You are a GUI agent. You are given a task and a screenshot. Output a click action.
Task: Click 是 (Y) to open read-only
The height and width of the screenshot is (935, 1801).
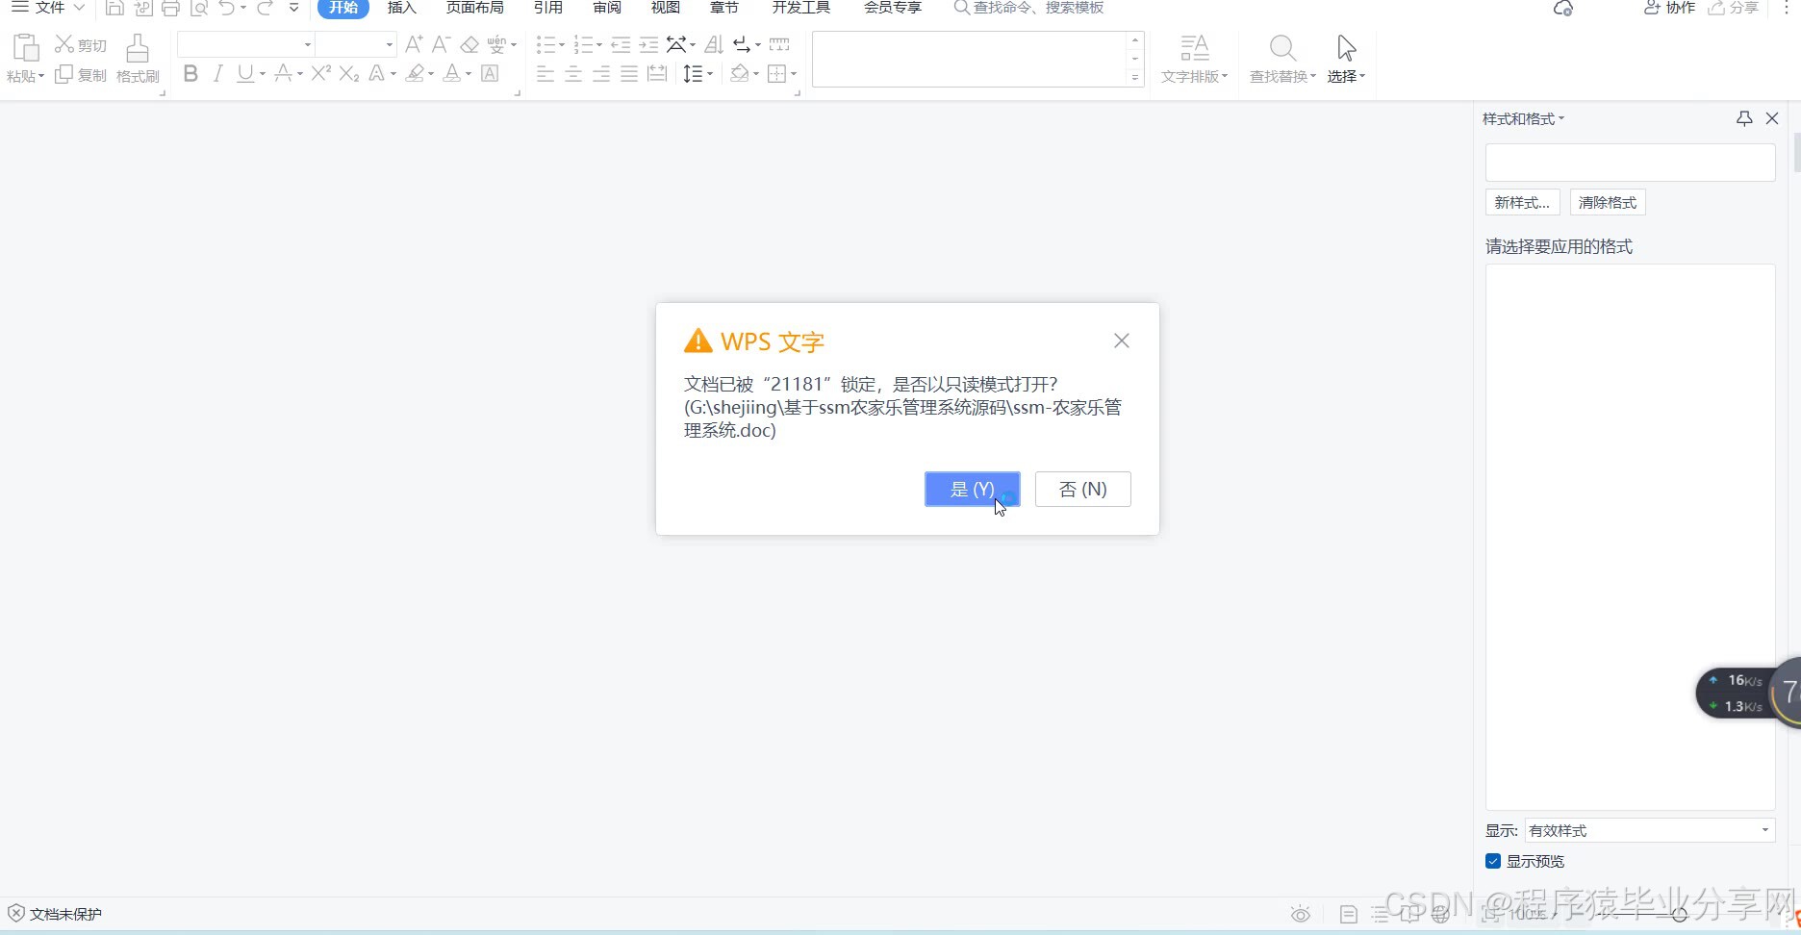click(973, 489)
